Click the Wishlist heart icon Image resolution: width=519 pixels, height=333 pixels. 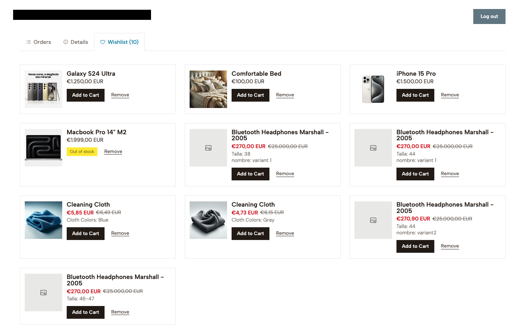[103, 42]
